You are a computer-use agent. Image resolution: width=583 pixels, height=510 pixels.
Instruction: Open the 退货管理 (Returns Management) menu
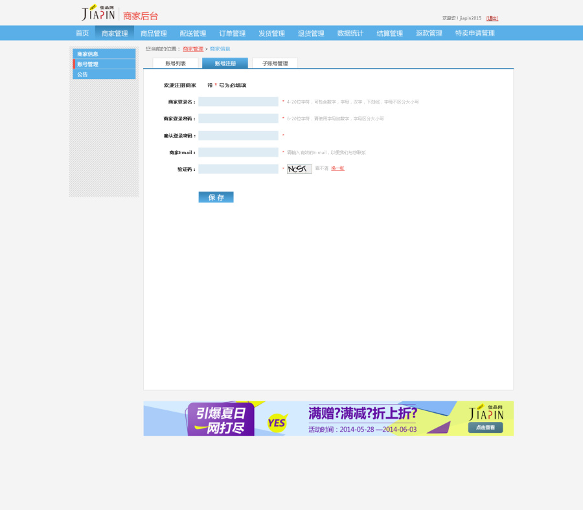(x=311, y=32)
